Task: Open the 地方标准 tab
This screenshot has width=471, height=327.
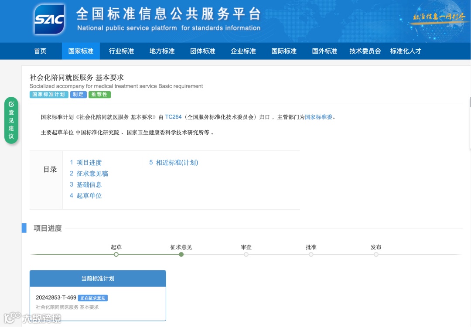Action: click(x=162, y=51)
